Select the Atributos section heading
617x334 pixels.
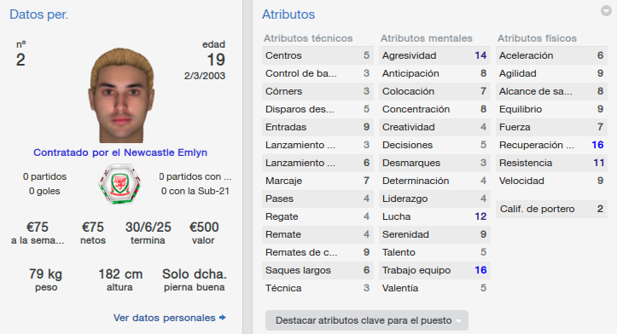[x=288, y=14]
